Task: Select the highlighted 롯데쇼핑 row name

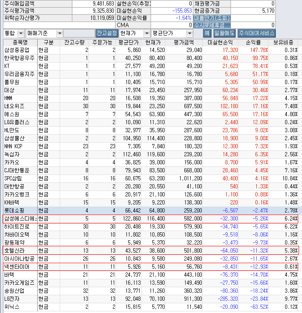Action: point(14,211)
